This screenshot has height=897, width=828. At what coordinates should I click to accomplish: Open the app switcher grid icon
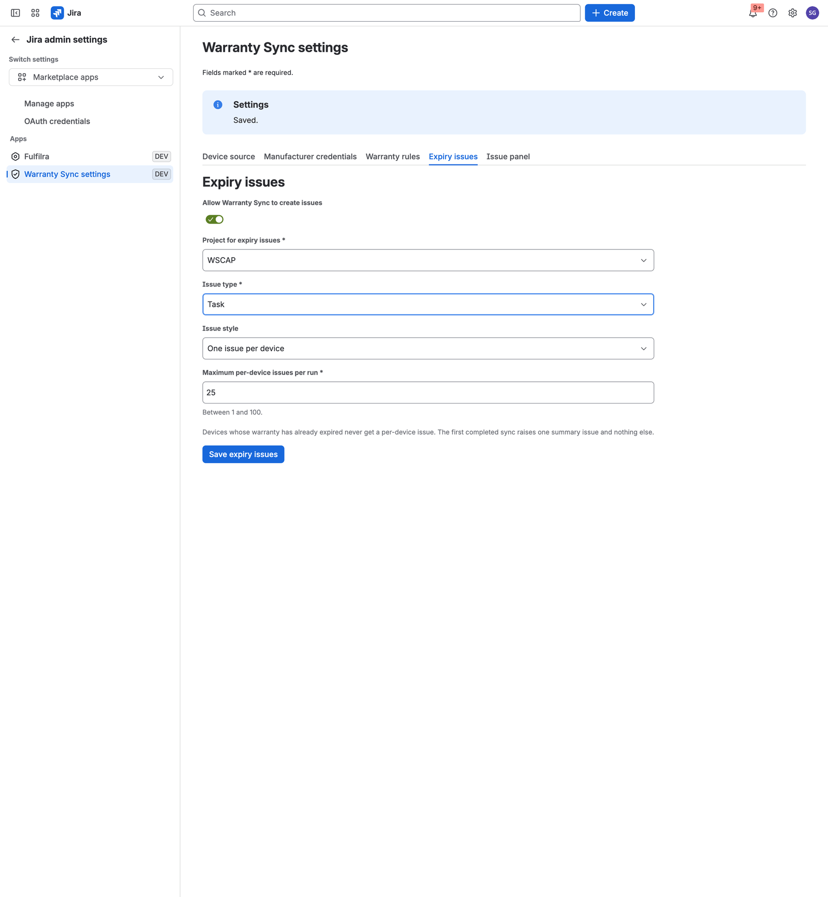[35, 13]
